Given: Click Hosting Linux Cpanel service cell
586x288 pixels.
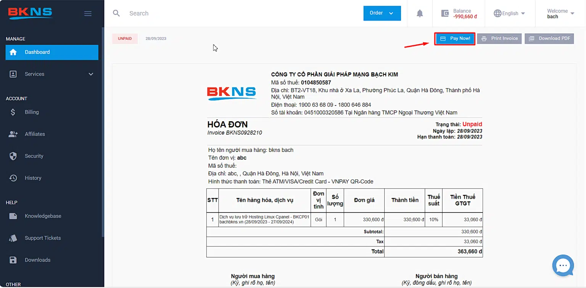Looking at the screenshot, I should click(x=264, y=220).
